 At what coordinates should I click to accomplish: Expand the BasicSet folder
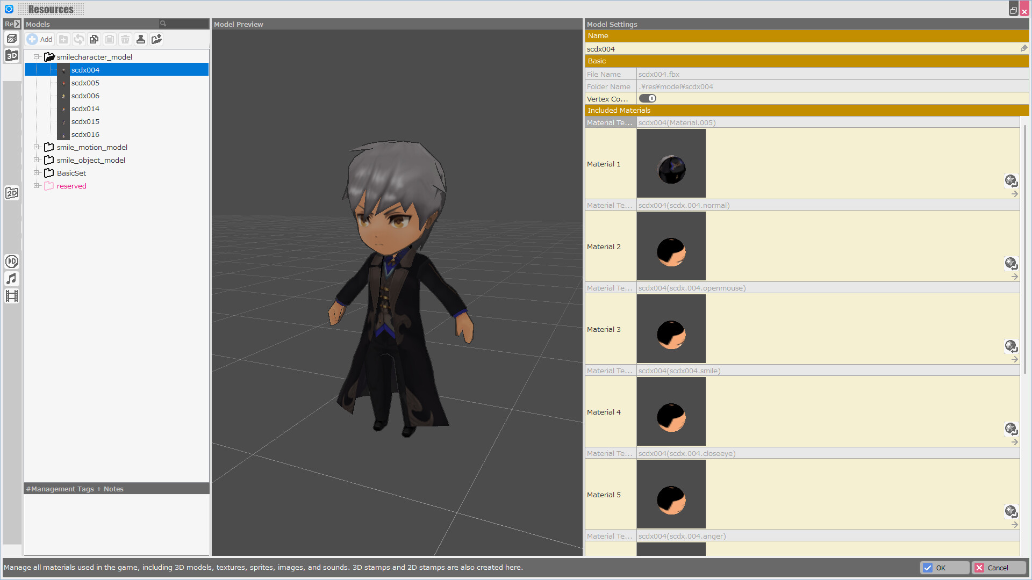(37, 172)
